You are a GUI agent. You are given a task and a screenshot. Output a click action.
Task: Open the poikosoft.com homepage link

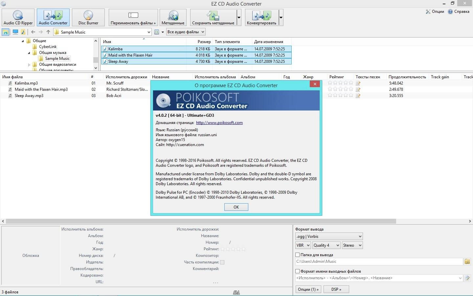(219, 123)
